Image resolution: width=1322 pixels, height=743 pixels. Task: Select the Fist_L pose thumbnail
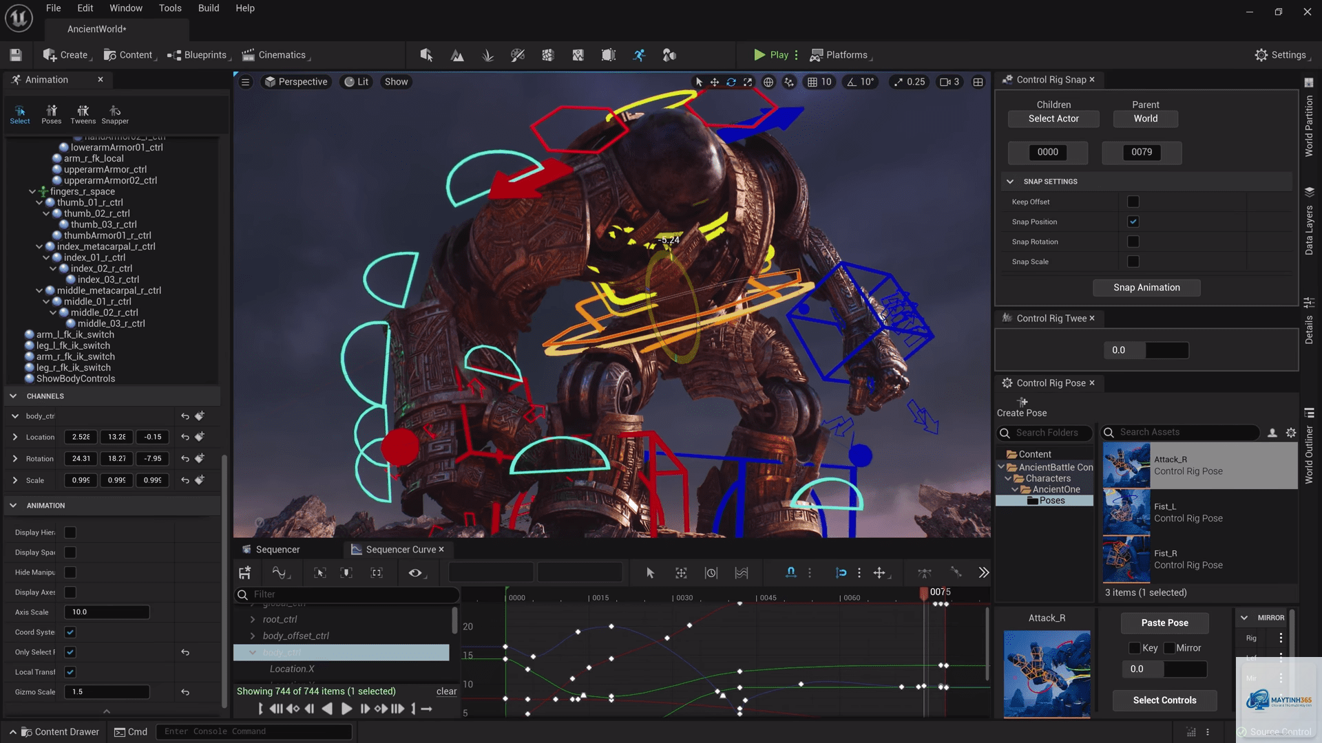pyautogui.click(x=1126, y=513)
